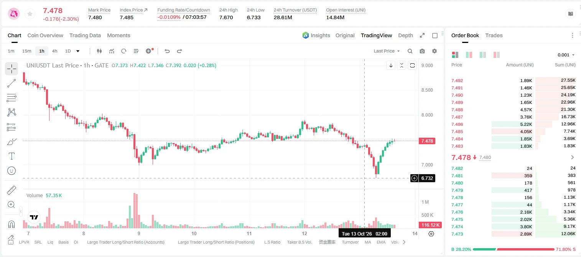This screenshot has height=257, width=581.
Task: Expand the chart to fullscreen
Action: 422,35
